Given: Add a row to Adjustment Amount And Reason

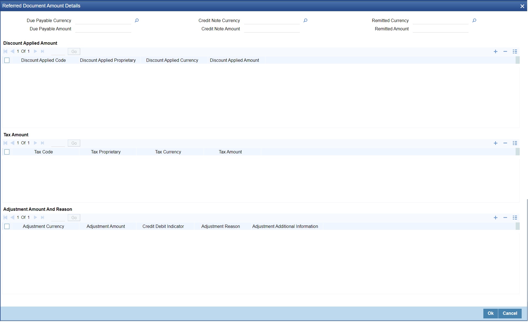Looking at the screenshot, I should click(x=495, y=218).
